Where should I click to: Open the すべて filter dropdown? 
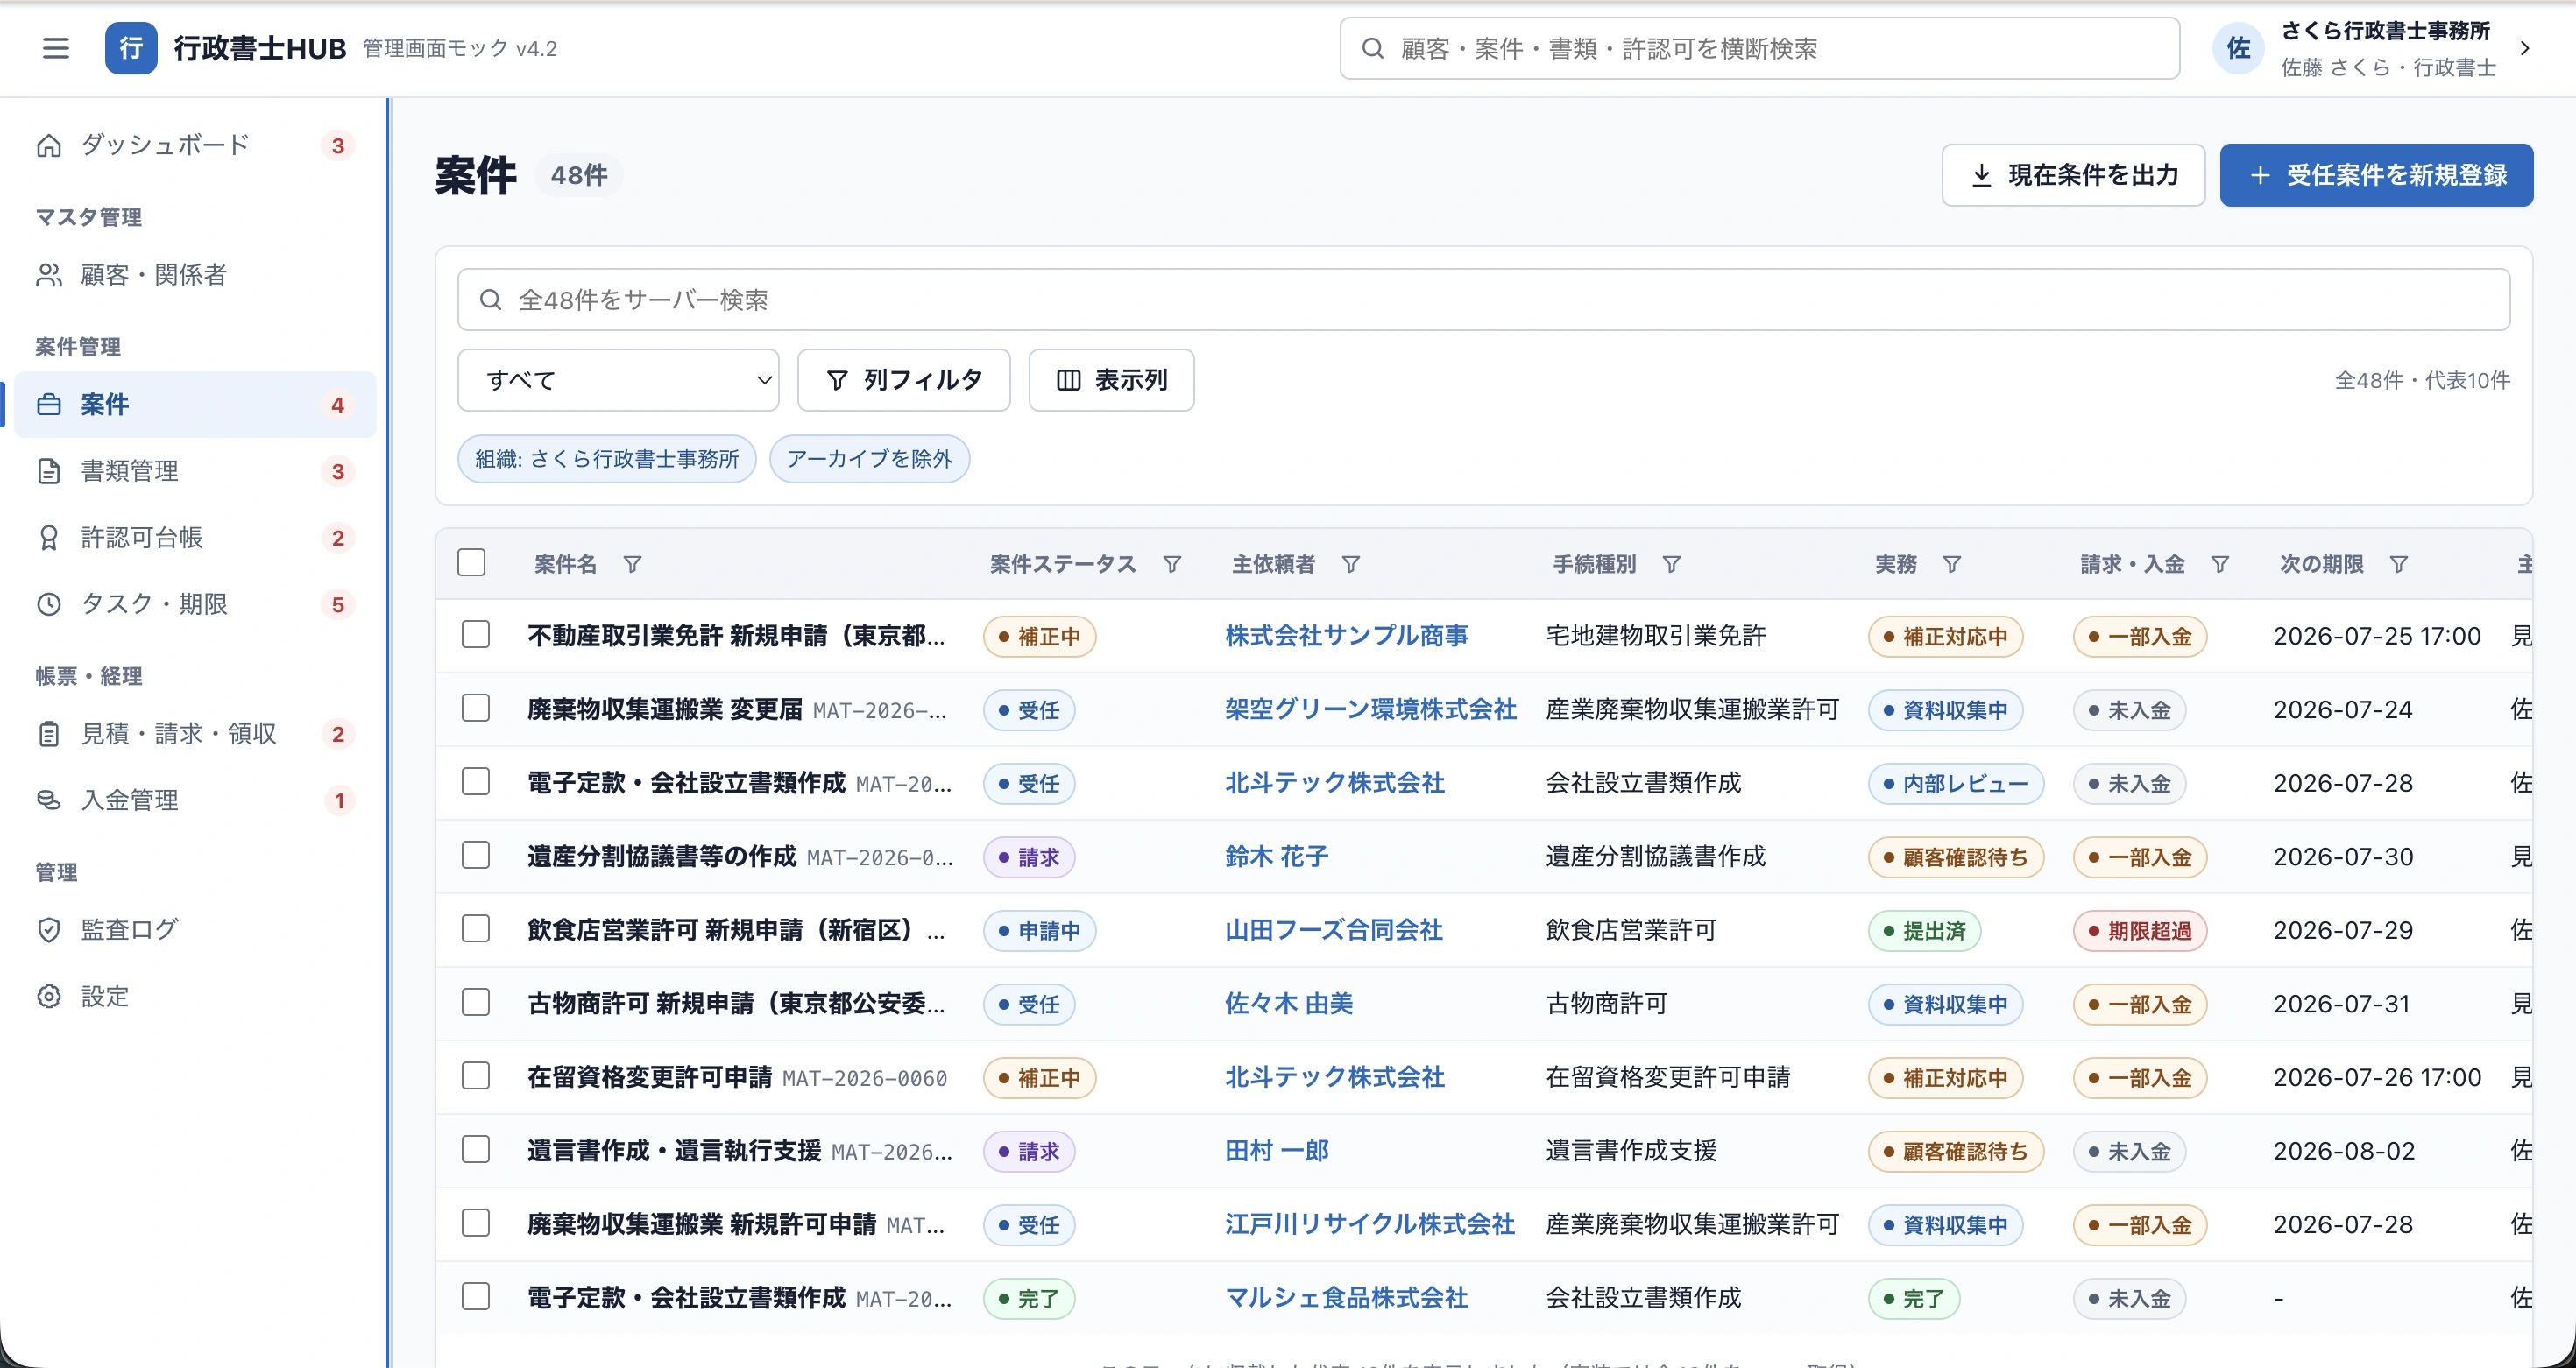pyautogui.click(x=618, y=380)
